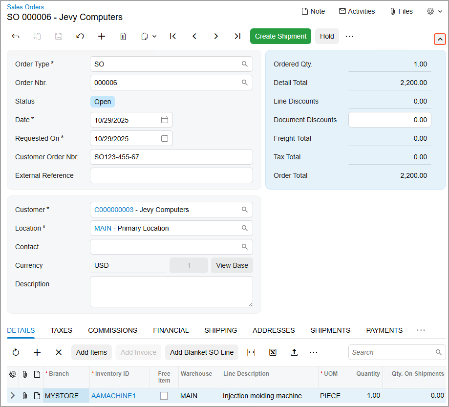This screenshot has width=449, height=407.
Task: Jump to the first record
Action: (173, 36)
